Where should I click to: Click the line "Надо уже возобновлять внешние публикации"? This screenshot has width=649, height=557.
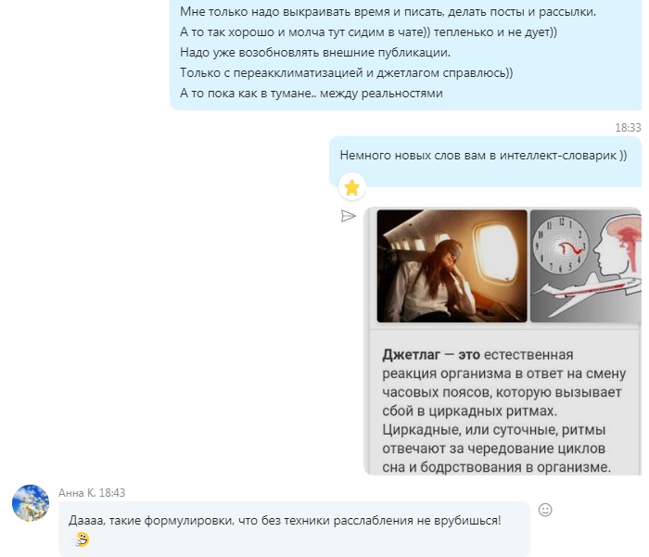click(x=315, y=53)
